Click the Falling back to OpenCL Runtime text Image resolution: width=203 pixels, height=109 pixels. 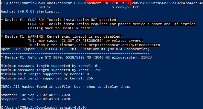pyautogui.click(x=59, y=28)
